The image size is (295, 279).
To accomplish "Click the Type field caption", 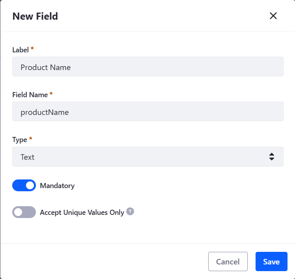I will 20,140.
